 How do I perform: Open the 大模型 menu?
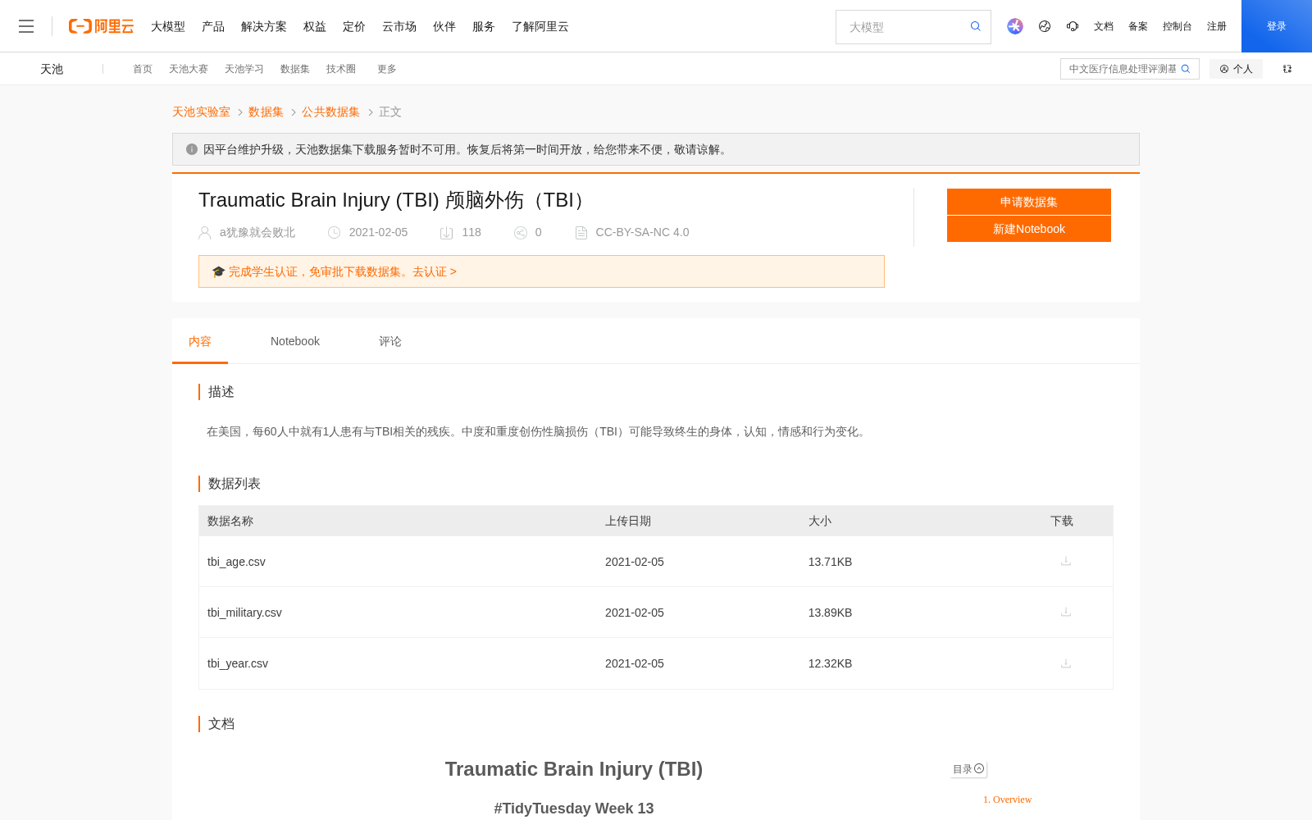168,26
